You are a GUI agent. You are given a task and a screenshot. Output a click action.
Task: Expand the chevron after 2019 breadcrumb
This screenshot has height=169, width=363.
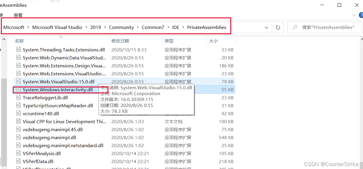[x=105, y=27]
